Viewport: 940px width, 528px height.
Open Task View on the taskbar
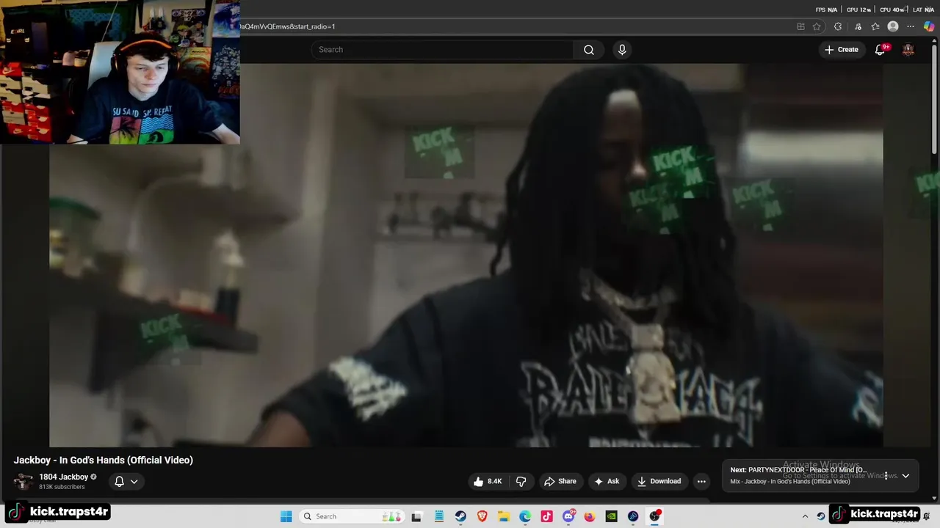point(416,516)
